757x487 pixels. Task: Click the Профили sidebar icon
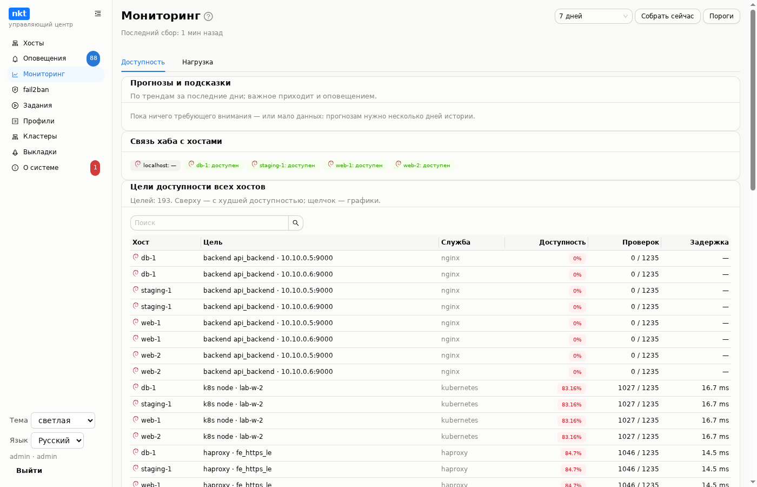pyautogui.click(x=15, y=121)
